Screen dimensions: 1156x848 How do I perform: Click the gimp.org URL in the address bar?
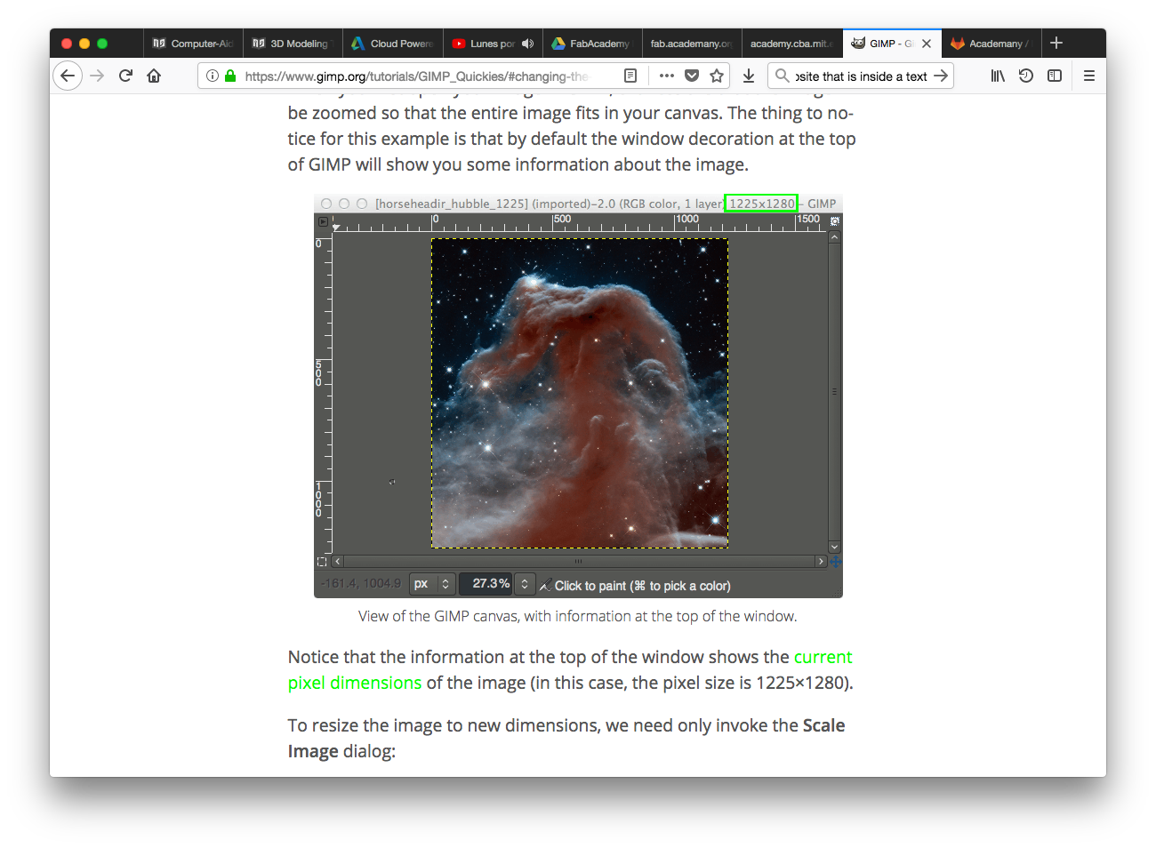click(416, 76)
